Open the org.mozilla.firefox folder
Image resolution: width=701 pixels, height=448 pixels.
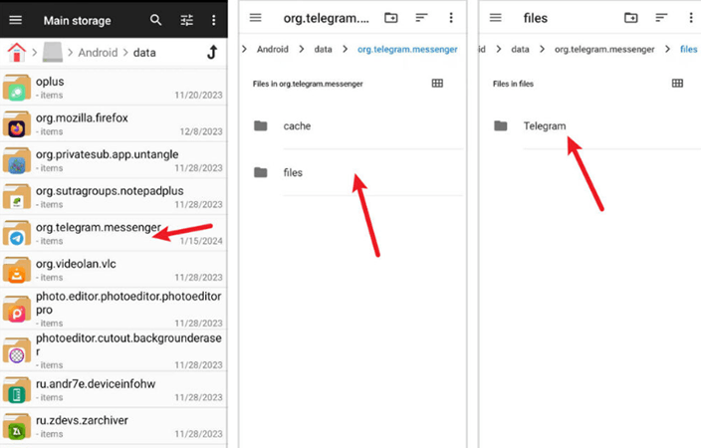click(114, 123)
